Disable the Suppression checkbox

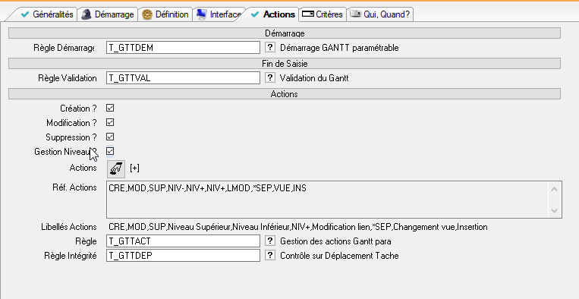(110, 137)
